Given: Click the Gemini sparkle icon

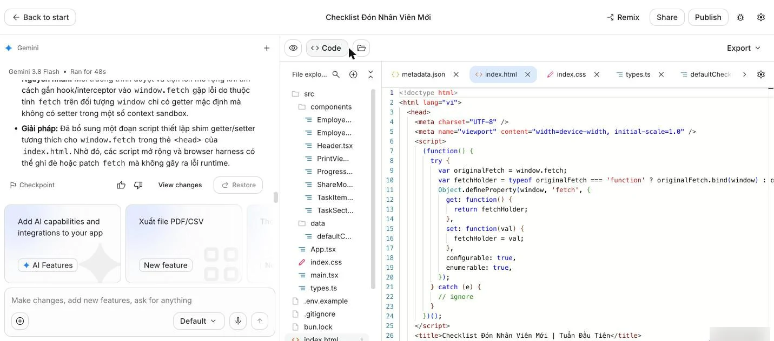Looking at the screenshot, I should pyautogui.click(x=9, y=48).
